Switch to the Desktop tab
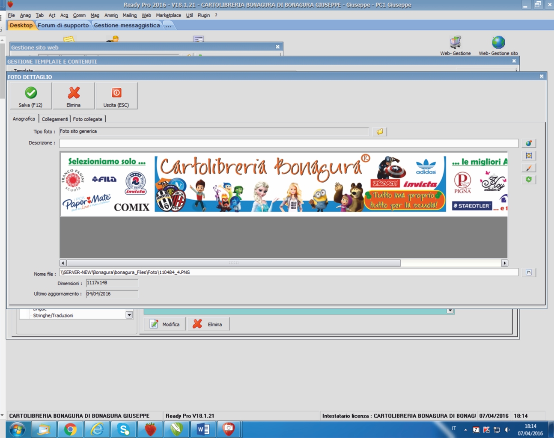 click(x=21, y=25)
